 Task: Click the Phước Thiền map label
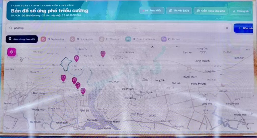click(x=190, y=77)
